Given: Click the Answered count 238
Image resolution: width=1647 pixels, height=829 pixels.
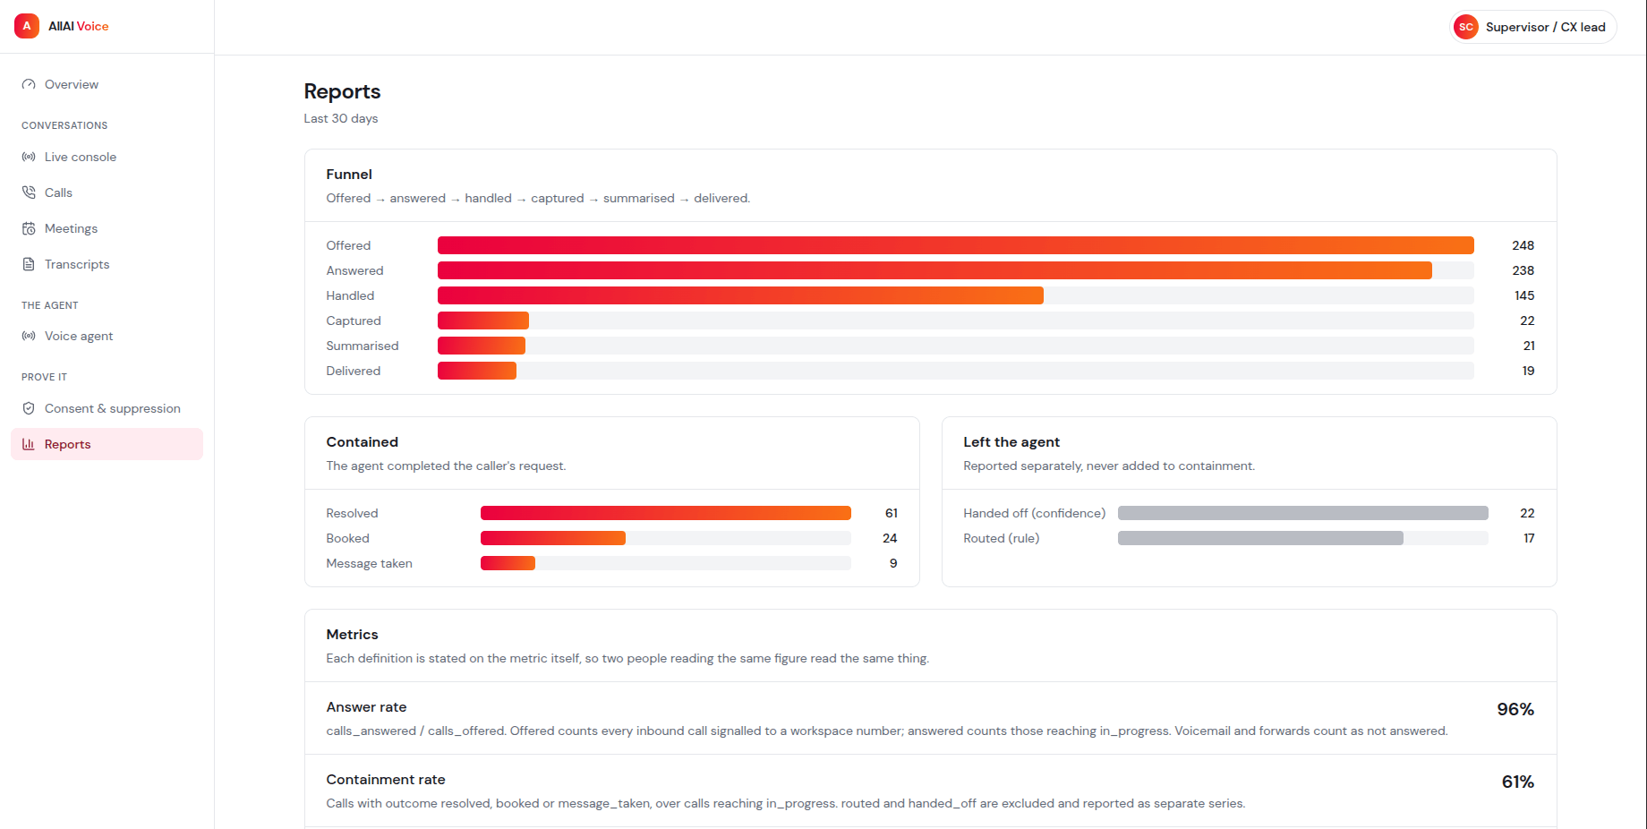Looking at the screenshot, I should pyautogui.click(x=1523, y=270).
